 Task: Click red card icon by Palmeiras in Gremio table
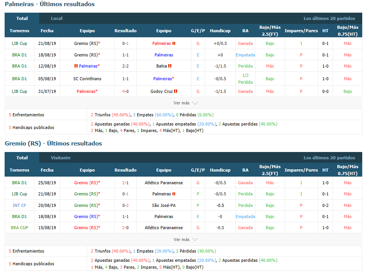point(174,194)
